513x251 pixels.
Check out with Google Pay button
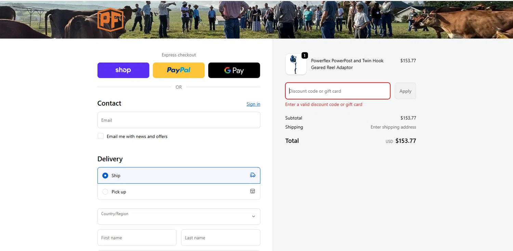click(234, 70)
